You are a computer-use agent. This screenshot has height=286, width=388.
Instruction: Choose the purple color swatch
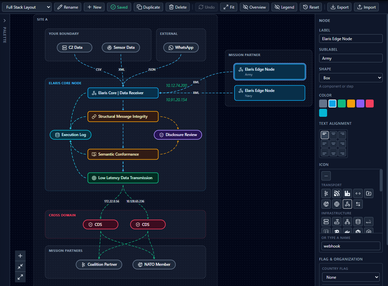tap(360, 104)
